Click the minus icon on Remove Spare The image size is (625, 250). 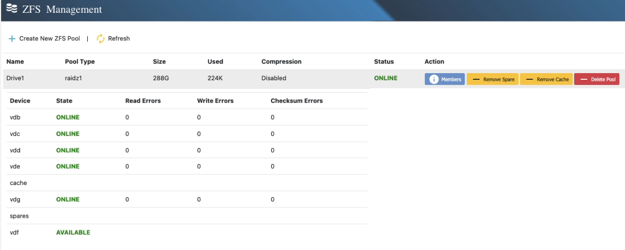[476, 80]
